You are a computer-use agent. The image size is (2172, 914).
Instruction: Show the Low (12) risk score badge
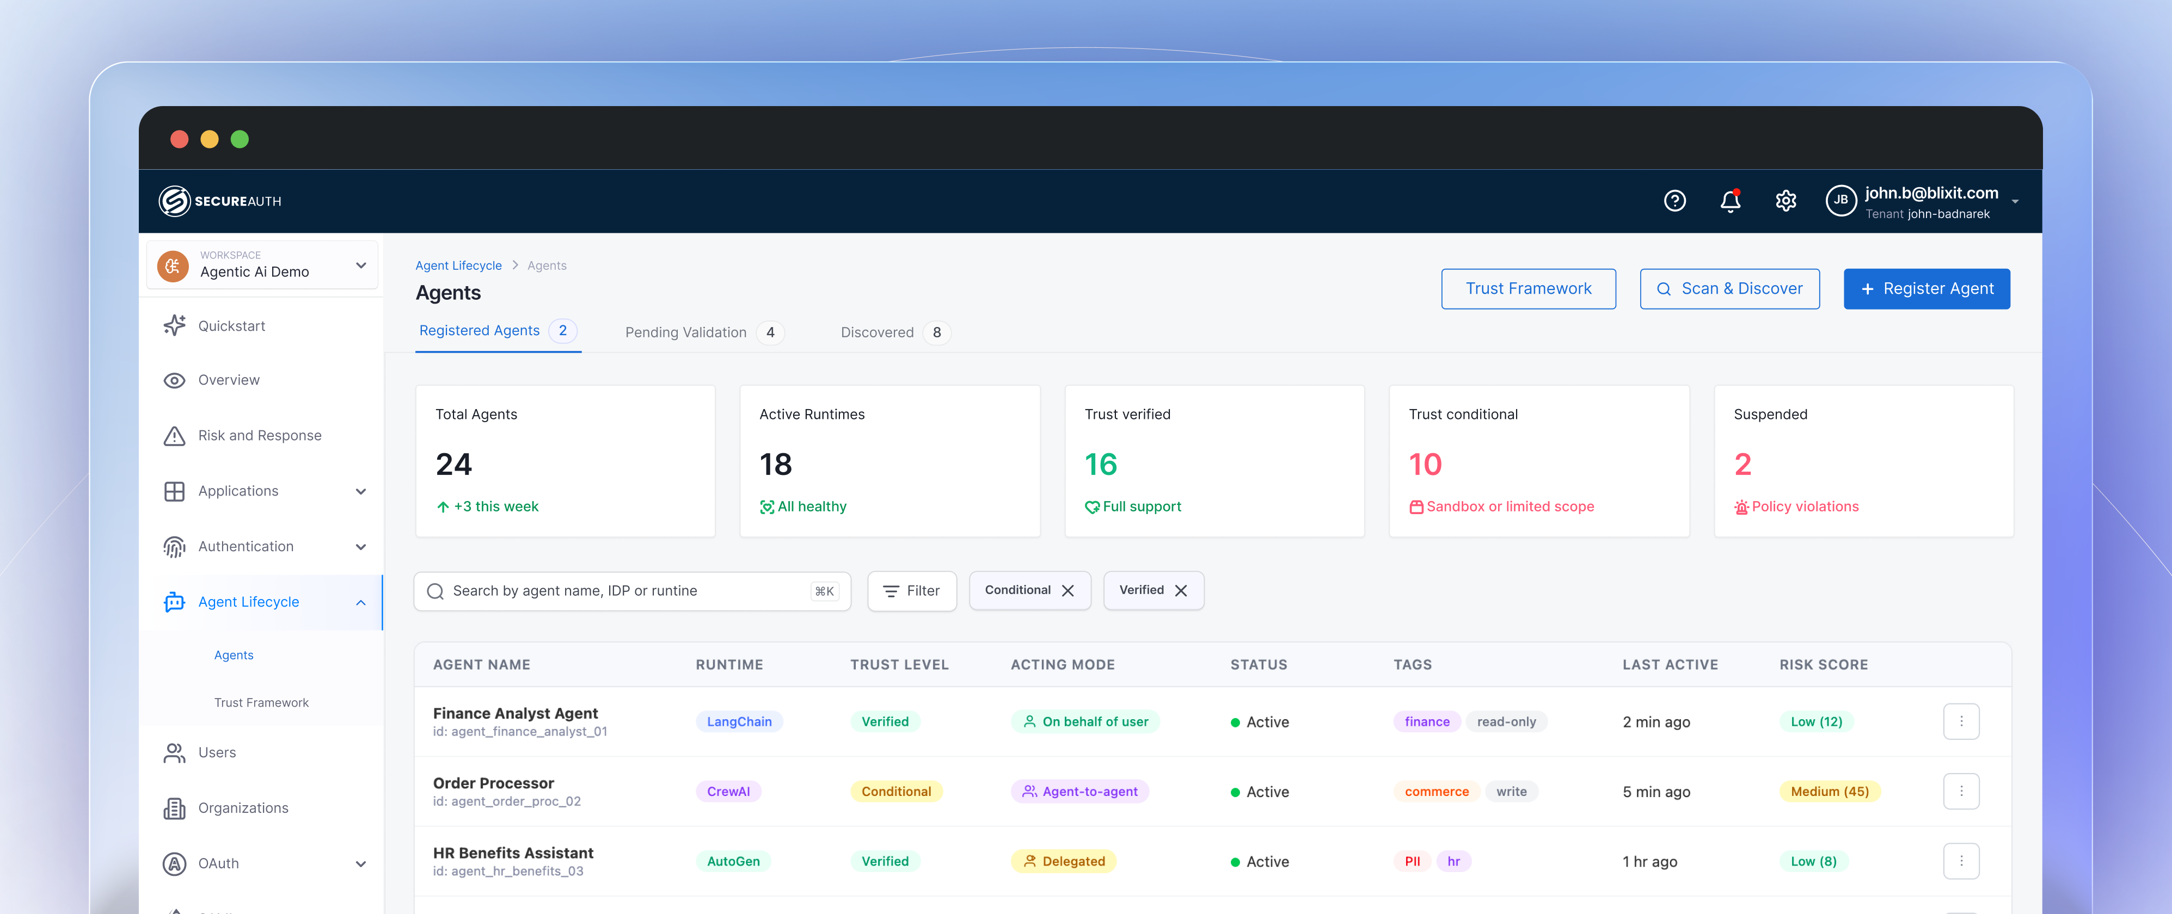(1816, 721)
